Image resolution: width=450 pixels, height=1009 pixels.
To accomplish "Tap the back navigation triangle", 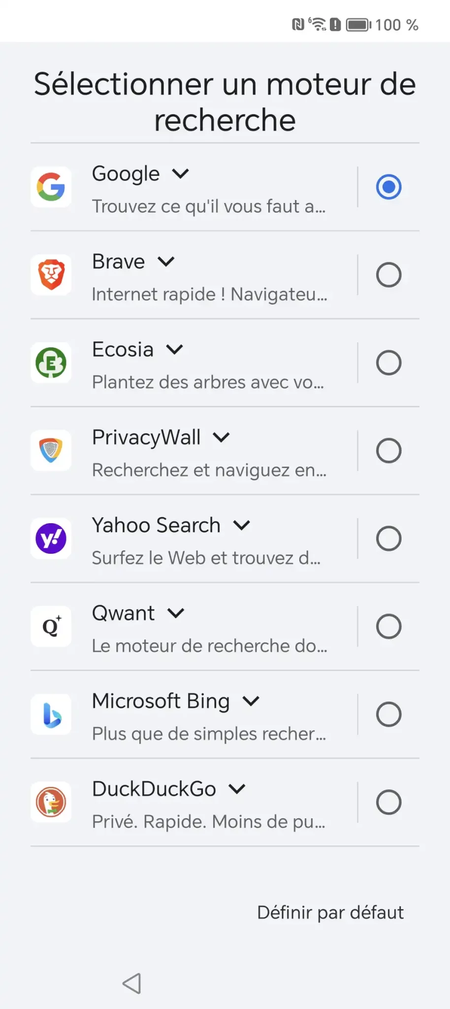I will (132, 983).
